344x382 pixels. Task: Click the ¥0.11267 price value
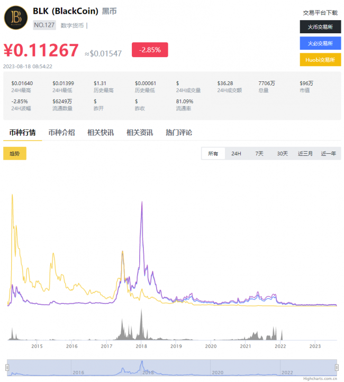pos(41,50)
